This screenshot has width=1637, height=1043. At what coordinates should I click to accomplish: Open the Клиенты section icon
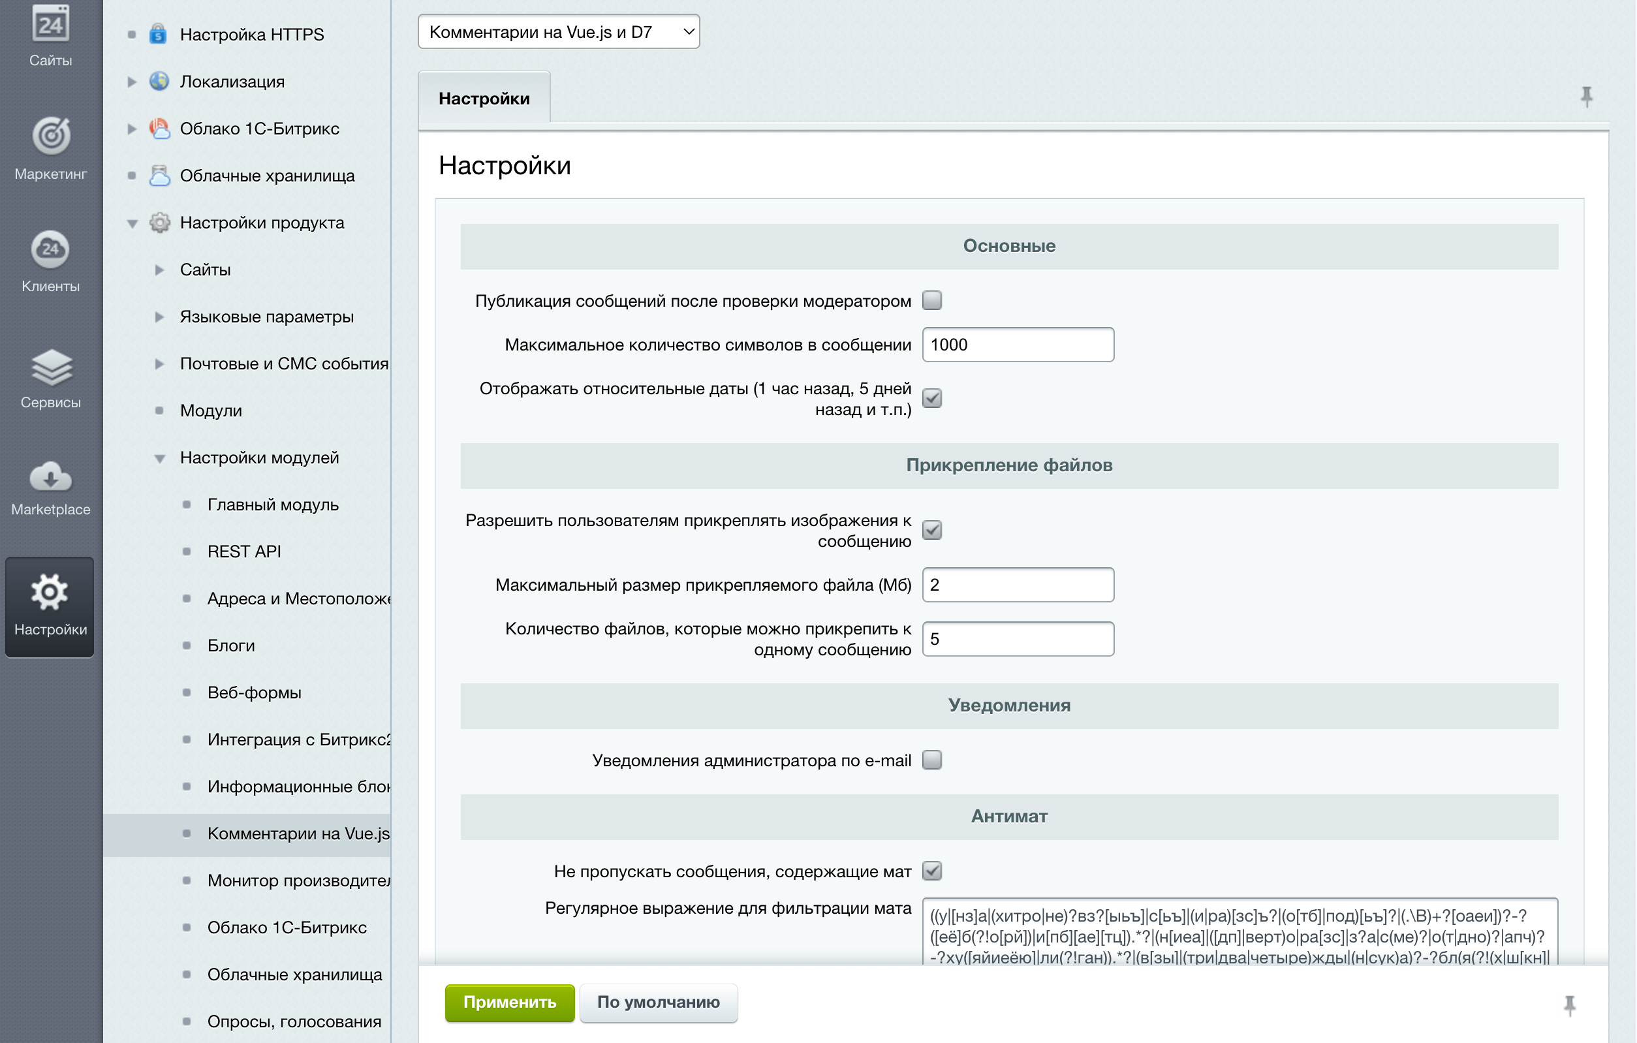click(50, 249)
